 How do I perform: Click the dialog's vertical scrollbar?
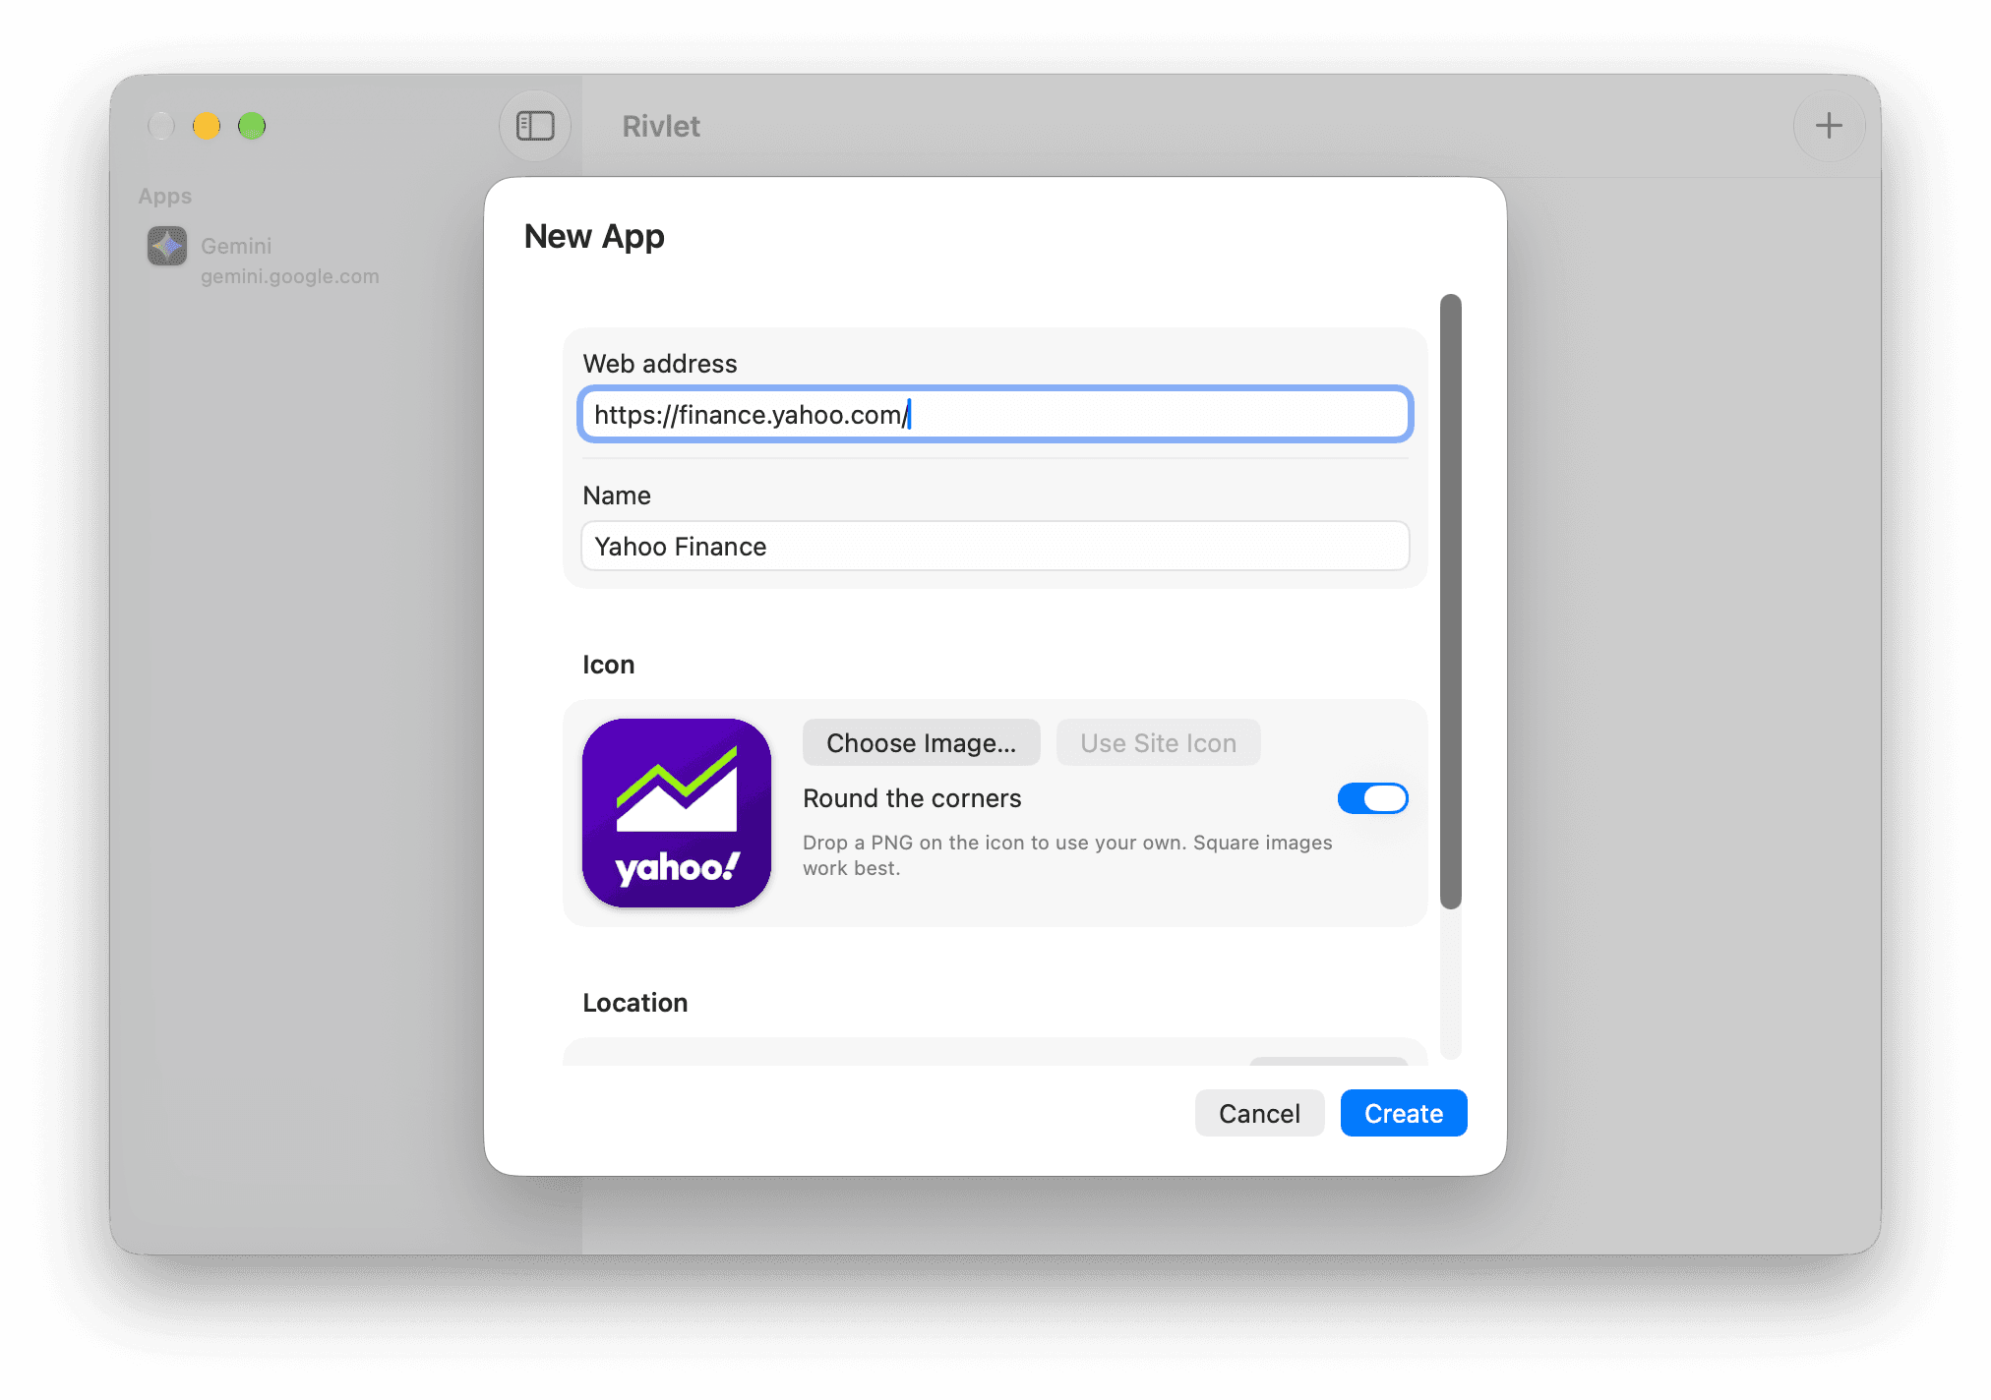(1451, 602)
